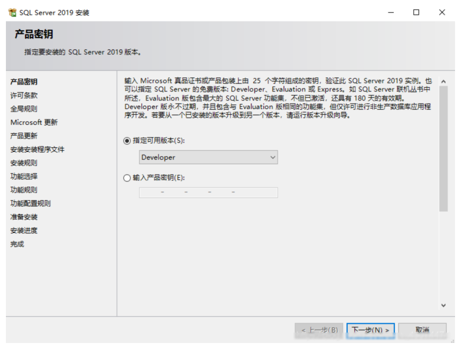The width and height of the screenshot is (457, 345).
Task: Click the 上一步(B) button
Action: click(319, 330)
